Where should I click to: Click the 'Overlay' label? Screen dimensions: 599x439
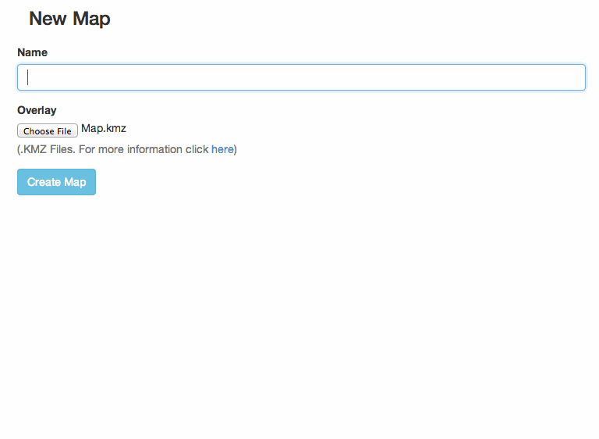(37, 110)
